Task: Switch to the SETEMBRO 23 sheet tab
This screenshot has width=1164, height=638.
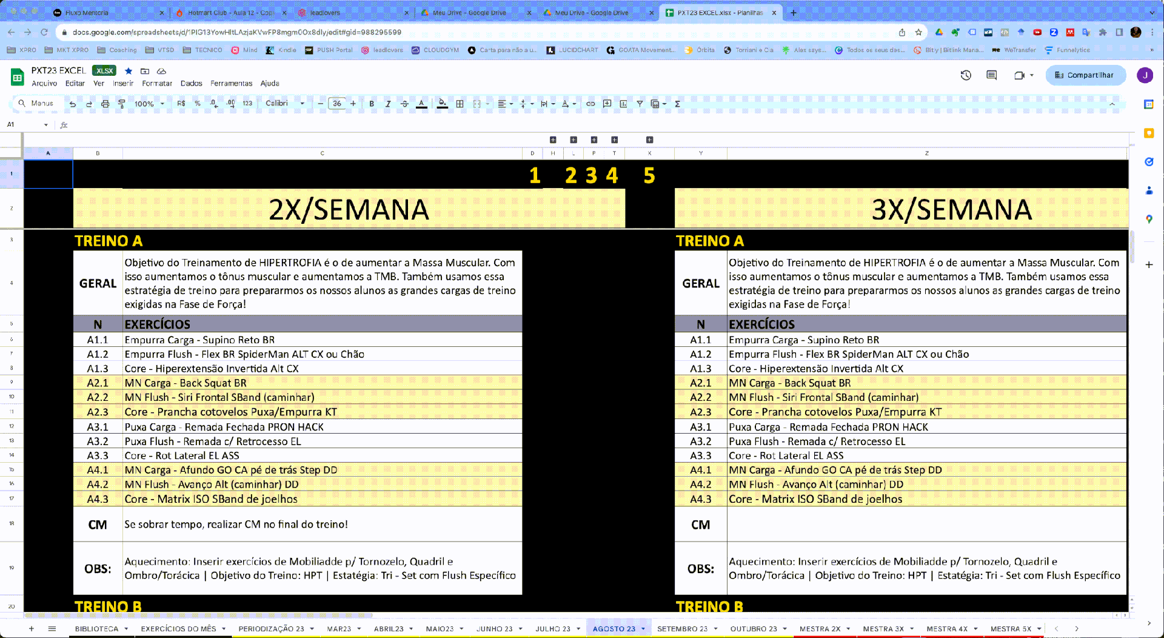Action: [682, 629]
